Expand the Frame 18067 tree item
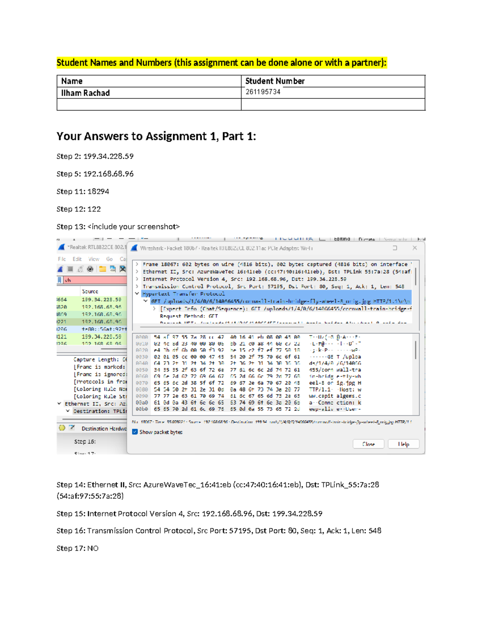 138,264
